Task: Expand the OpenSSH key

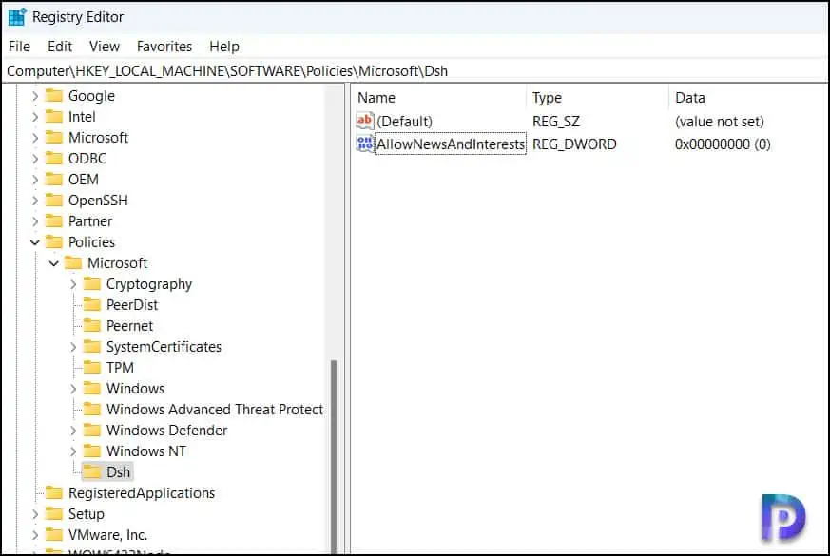Action: (35, 201)
